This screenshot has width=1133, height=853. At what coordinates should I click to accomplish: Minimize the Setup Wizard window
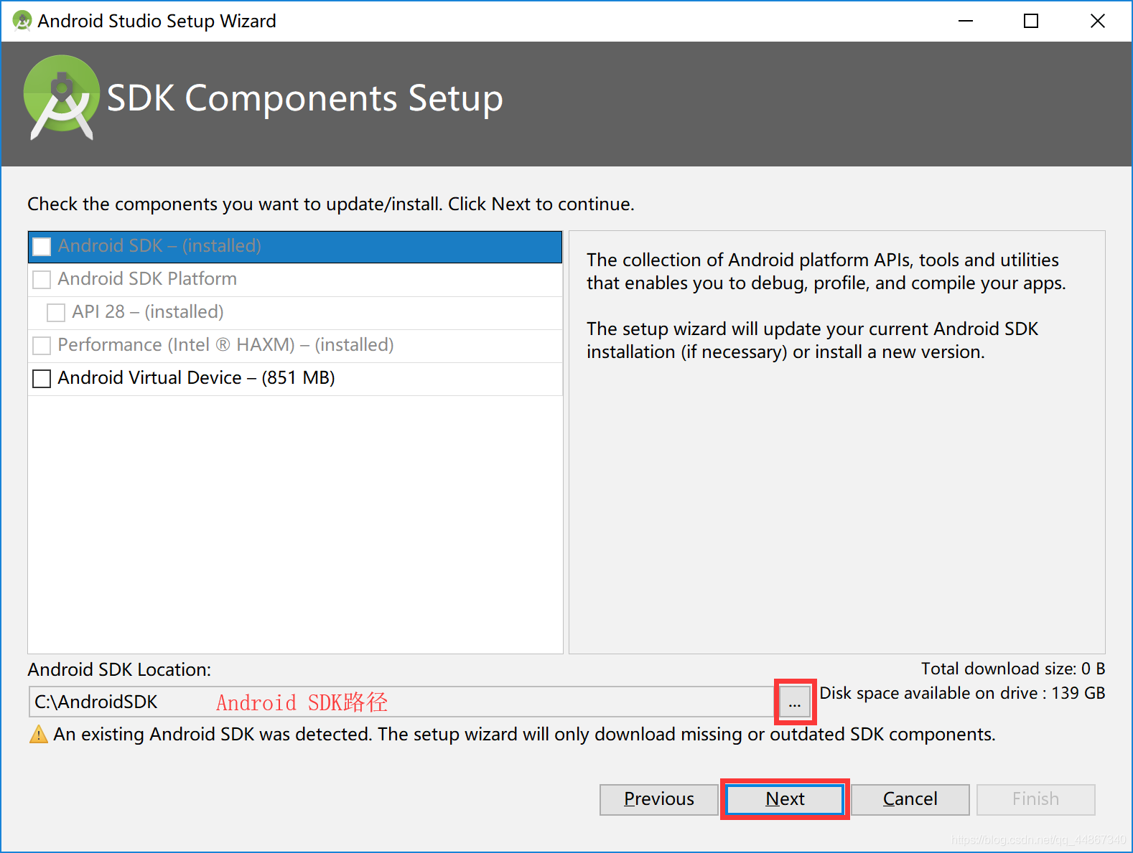[966, 21]
